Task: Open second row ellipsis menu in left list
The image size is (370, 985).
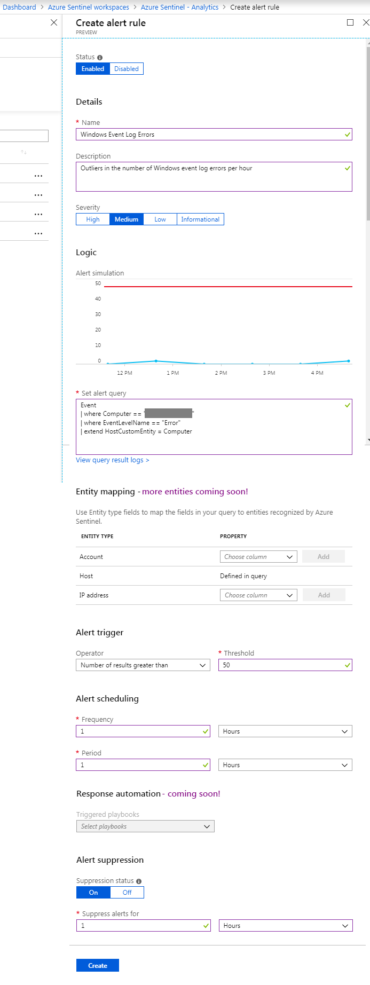Action: 38,195
